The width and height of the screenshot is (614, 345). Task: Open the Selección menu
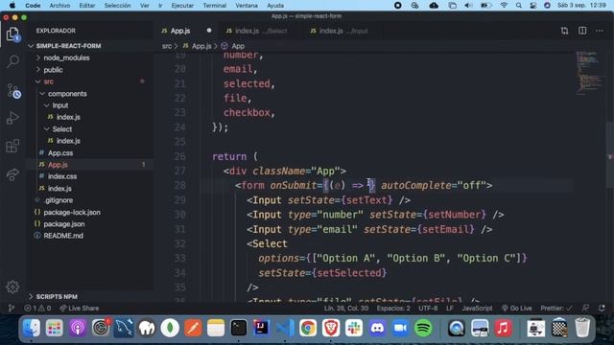tap(117, 6)
